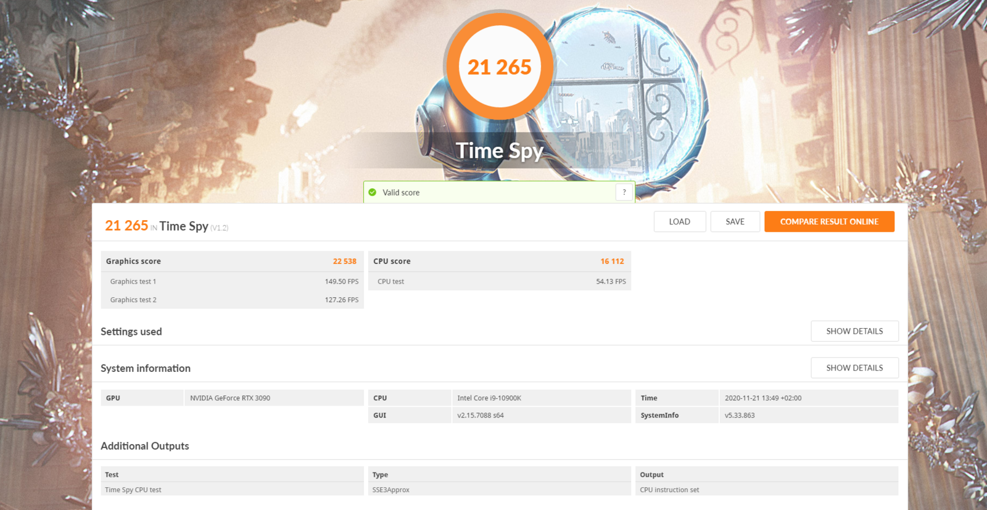This screenshot has width=987, height=510.
Task: Open COMPARE RESULT ONLINE
Action: click(829, 221)
